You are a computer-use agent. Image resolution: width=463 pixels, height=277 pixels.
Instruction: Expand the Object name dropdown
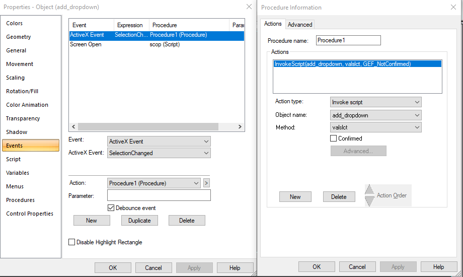375,115
